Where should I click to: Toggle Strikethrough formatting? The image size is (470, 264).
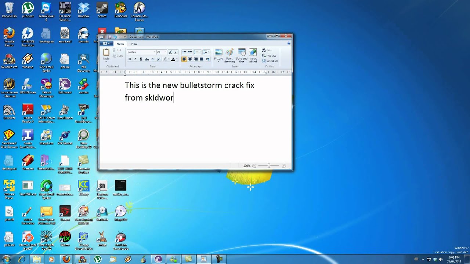[x=147, y=59]
